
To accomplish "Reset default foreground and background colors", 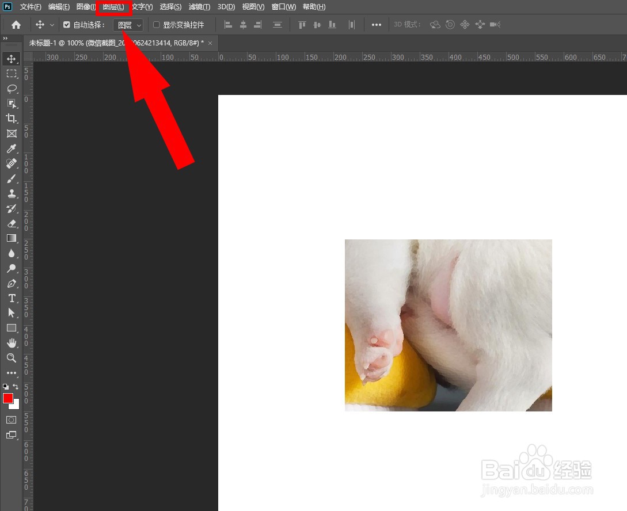I will pos(6,386).
